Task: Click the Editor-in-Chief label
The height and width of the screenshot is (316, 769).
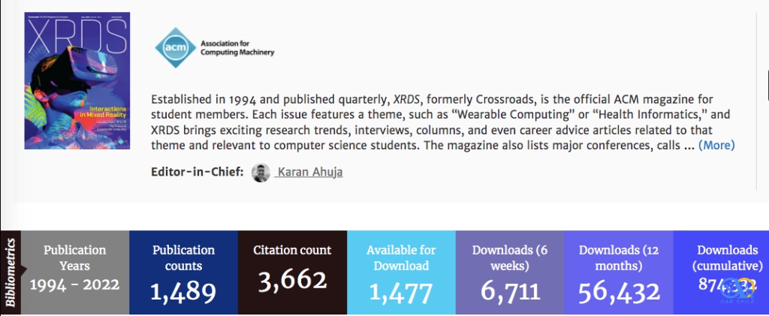Action: tap(198, 173)
